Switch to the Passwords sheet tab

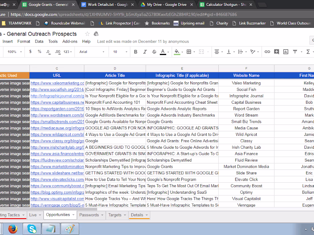tap(89, 215)
